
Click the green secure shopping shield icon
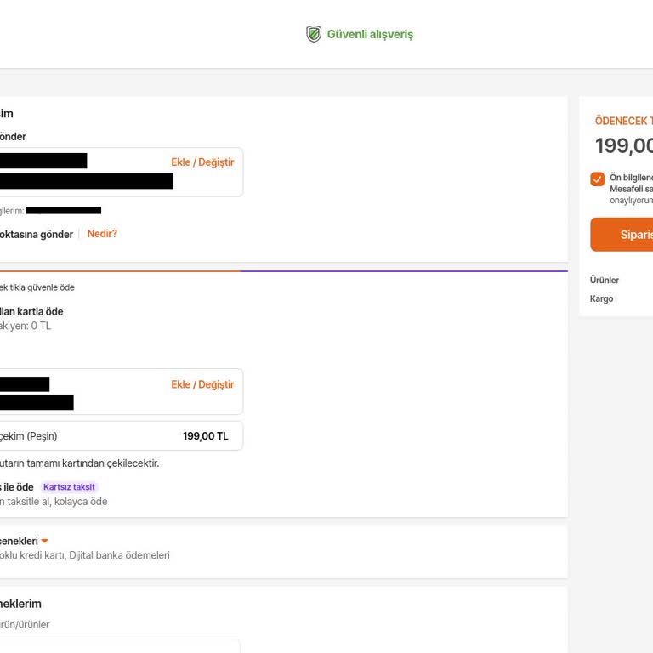[x=314, y=34]
